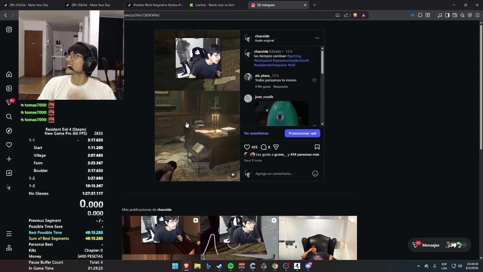Click '434 personas más' likes text
The width and height of the screenshot is (483, 272).
pos(305,155)
